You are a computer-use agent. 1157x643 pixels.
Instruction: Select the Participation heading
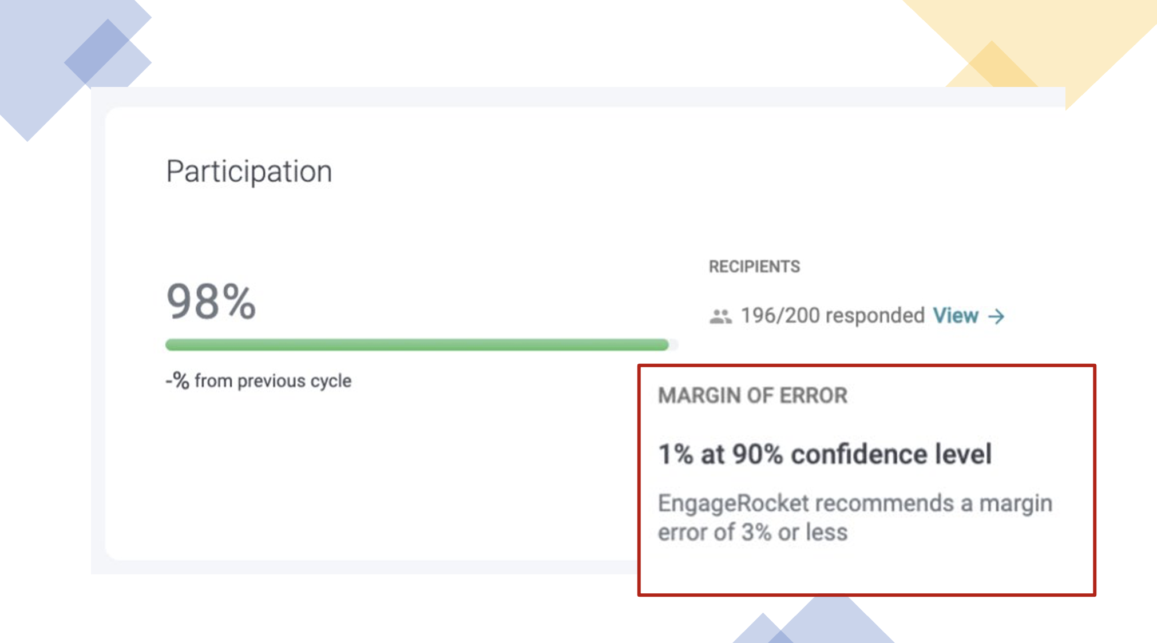pyautogui.click(x=249, y=171)
